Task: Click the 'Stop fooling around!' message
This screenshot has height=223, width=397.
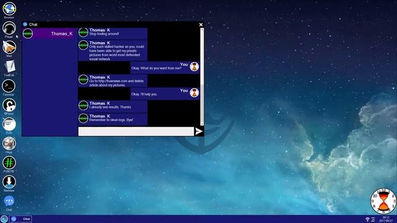Action: point(113,33)
